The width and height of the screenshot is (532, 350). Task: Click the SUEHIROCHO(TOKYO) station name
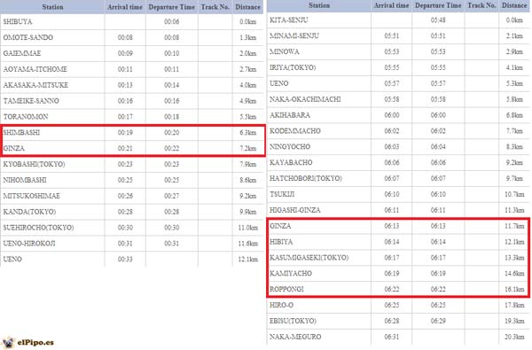38,227
